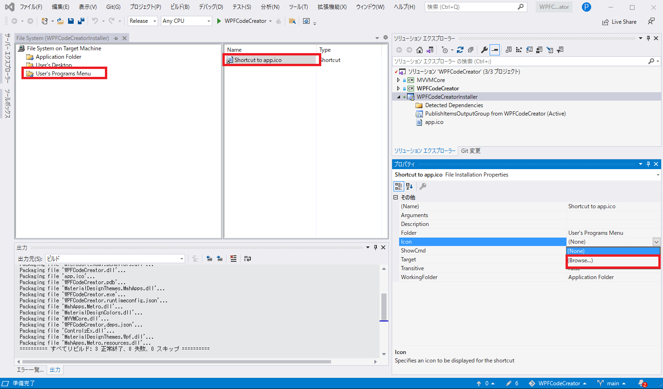Open the User Interface Editor icon
This screenshot has width=663, height=389.
(539, 50)
